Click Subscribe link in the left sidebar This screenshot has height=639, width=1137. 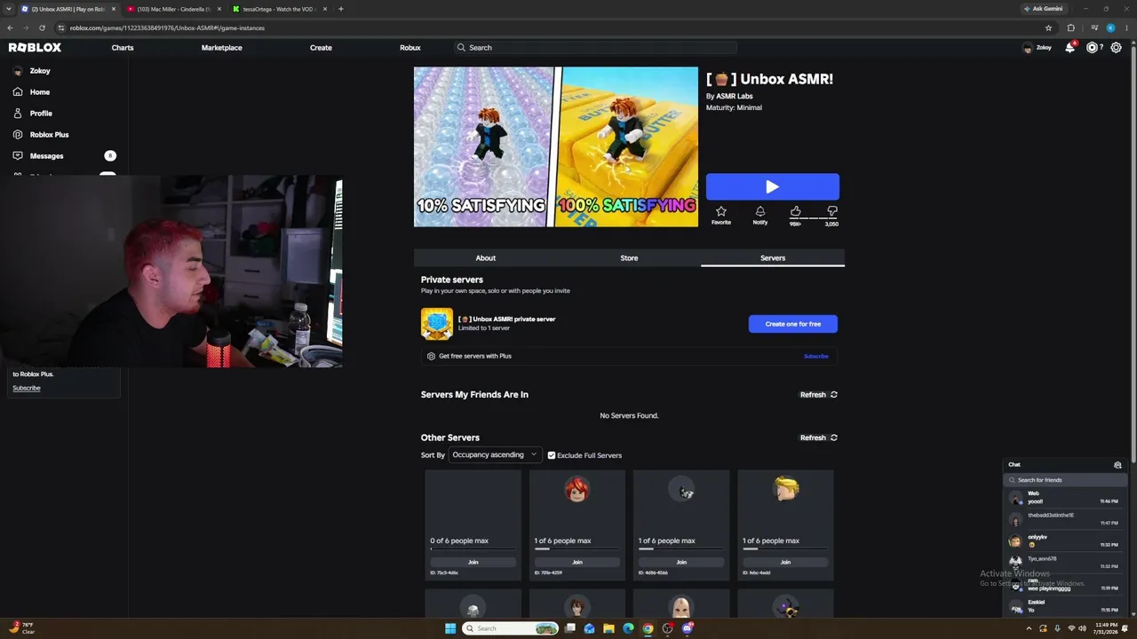(x=27, y=388)
